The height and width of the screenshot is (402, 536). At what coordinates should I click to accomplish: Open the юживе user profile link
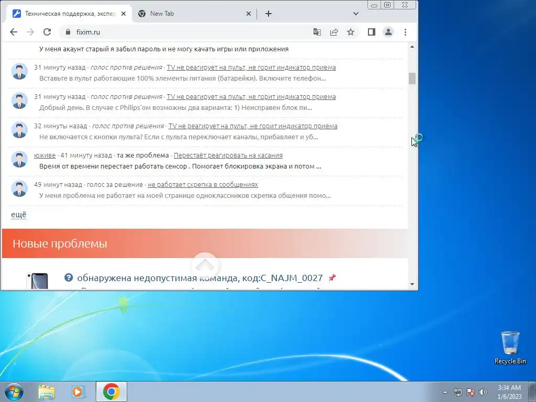coord(45,155)
